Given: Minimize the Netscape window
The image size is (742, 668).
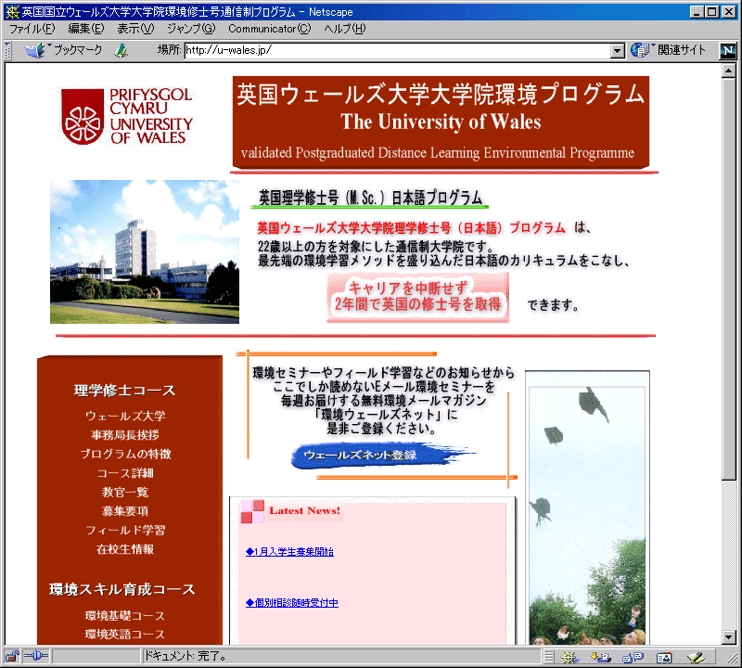Looking at the screenshot, I should pyautogui.click(x=697, y=12).
